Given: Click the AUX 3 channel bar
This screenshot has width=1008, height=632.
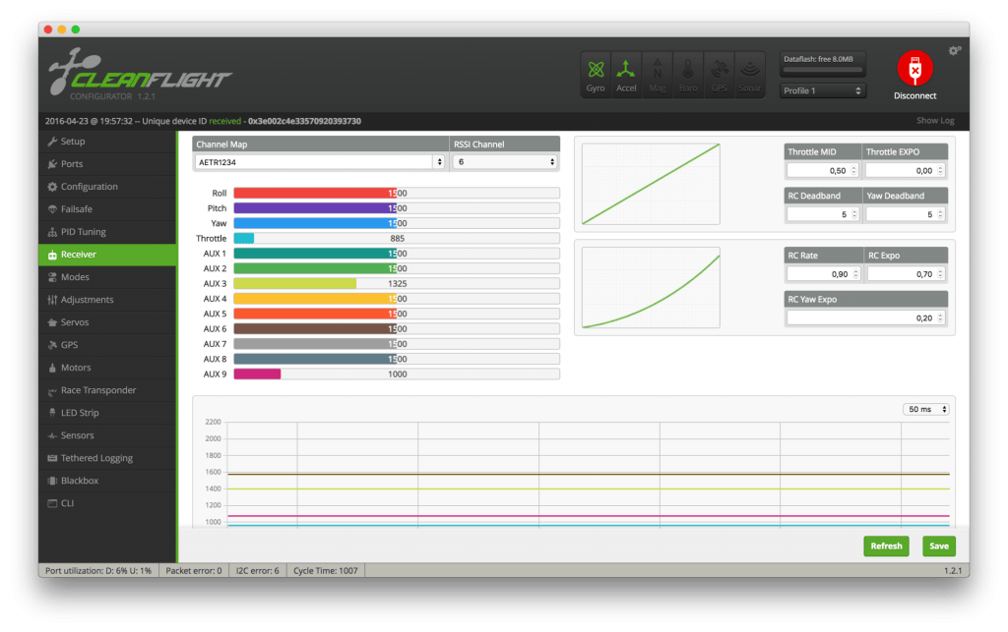Looking at the screenshot, I should coord(397,284).
